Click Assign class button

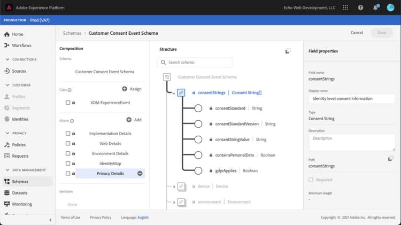point(132,89)
